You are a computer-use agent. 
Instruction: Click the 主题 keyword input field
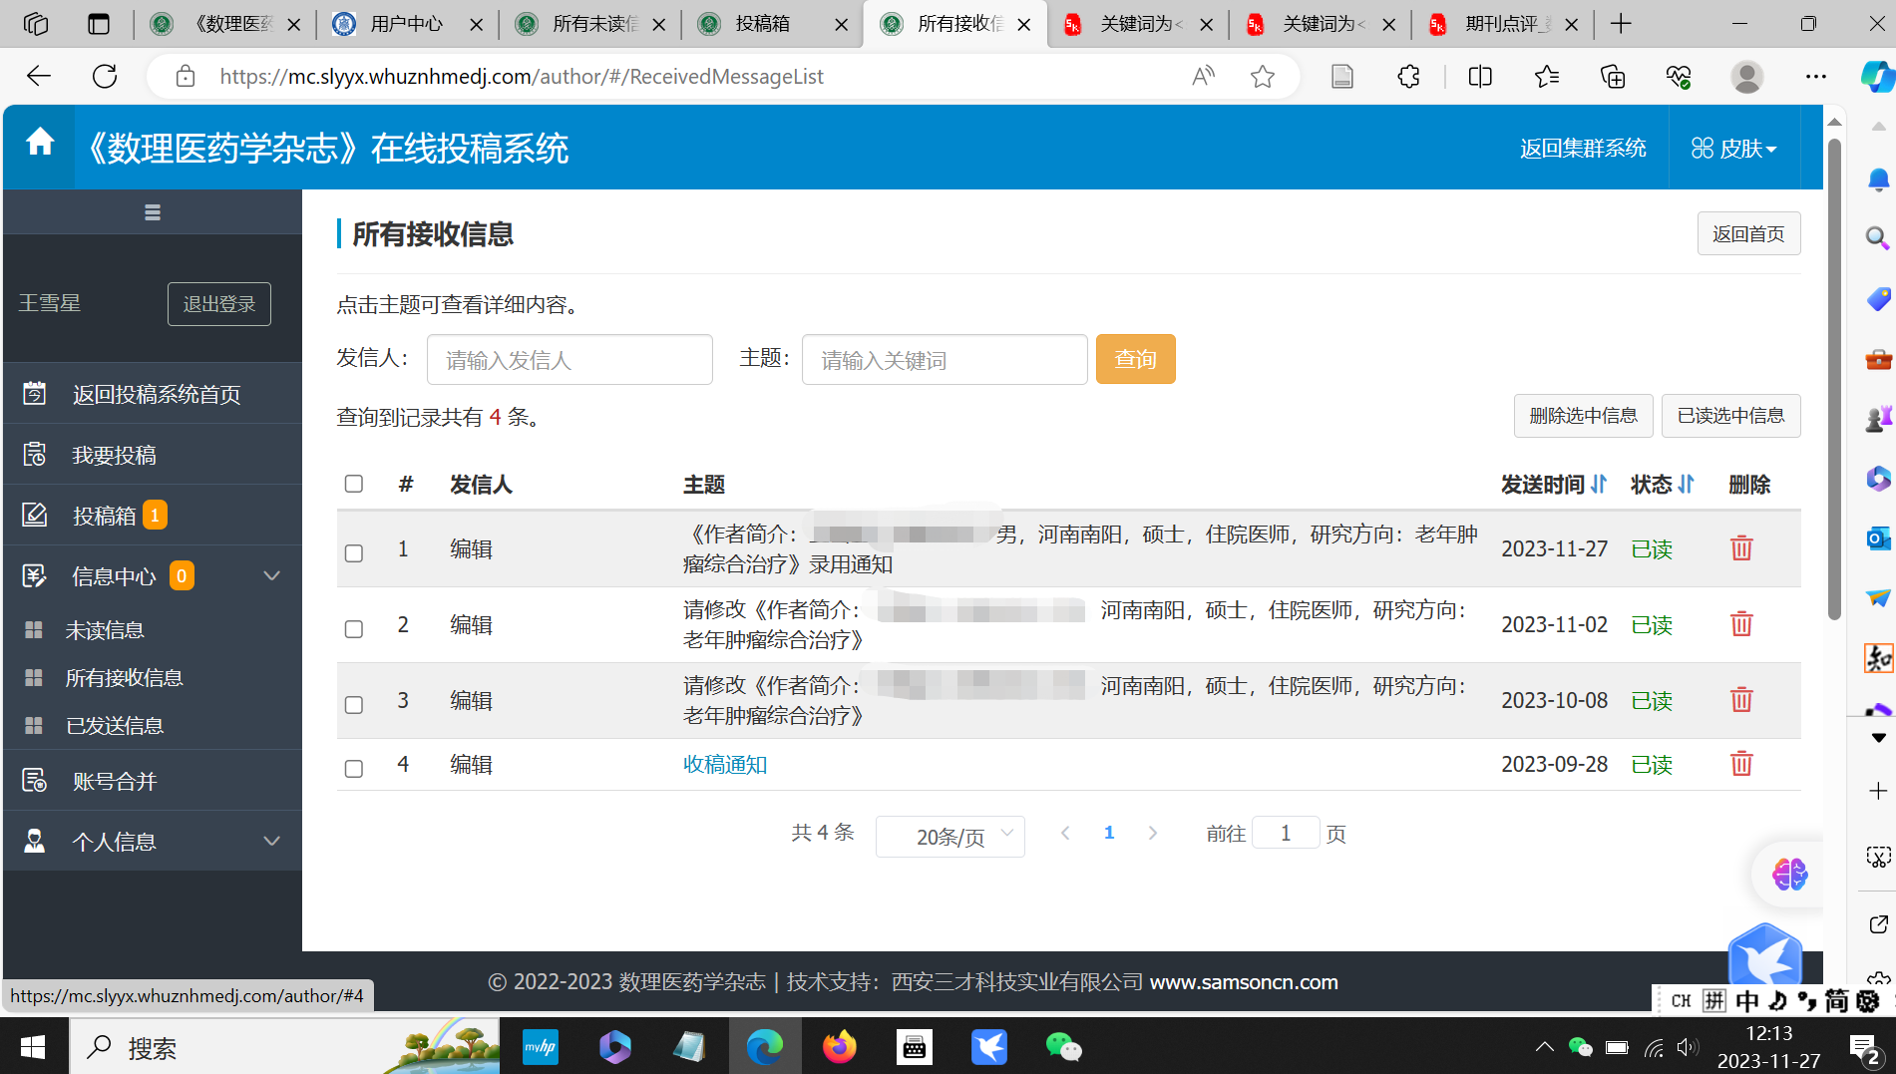pos(945,359)
